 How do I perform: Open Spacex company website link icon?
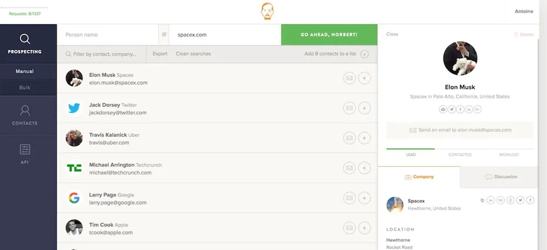[x=482, y=200]
